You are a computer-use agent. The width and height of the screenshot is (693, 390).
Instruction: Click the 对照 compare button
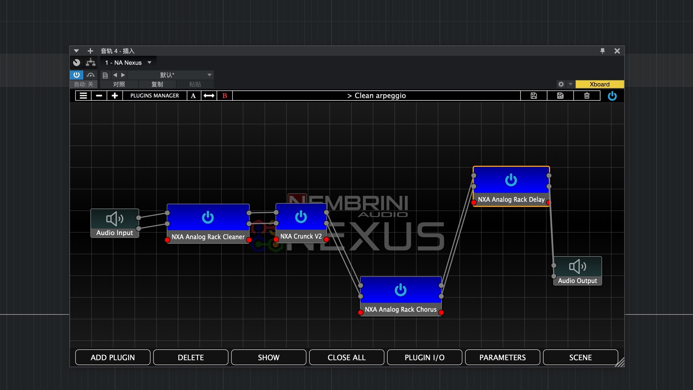pyautogui.click(x=119, y=84)
